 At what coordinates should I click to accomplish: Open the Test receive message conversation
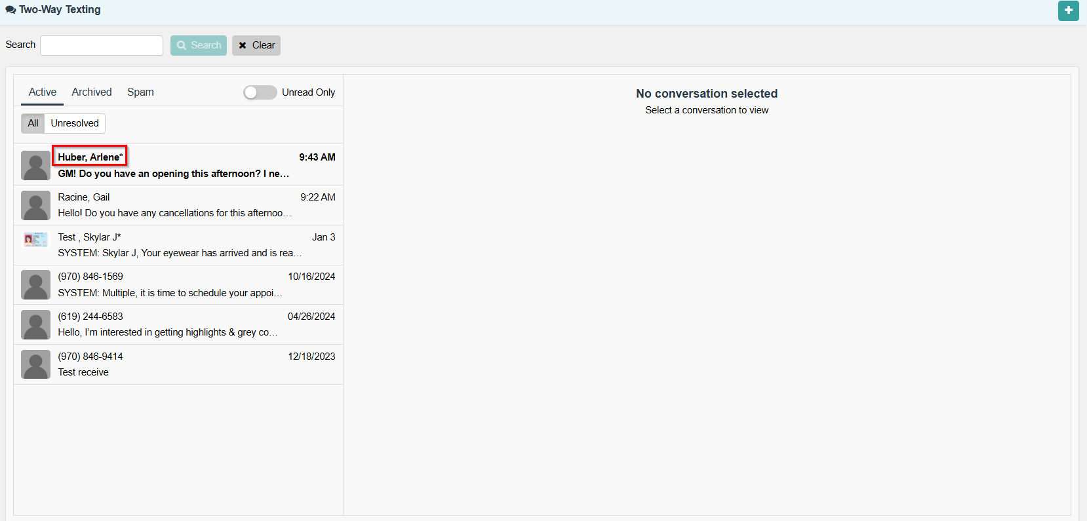click(83, 372)
